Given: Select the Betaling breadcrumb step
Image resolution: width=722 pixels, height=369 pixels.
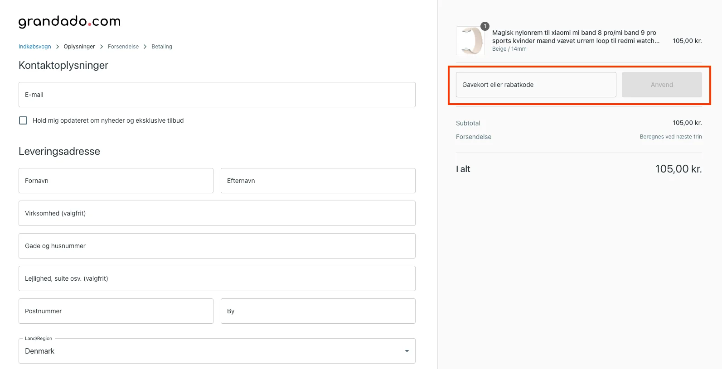Looking at the screenshot, I should click(162, 47).
